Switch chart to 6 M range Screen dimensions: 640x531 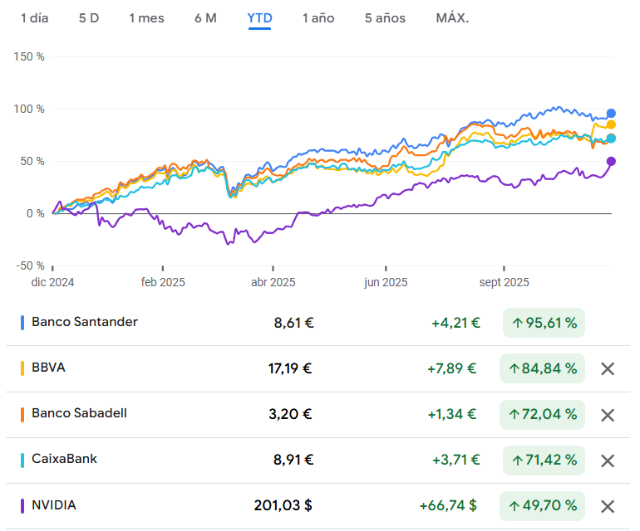click(205, 18)
